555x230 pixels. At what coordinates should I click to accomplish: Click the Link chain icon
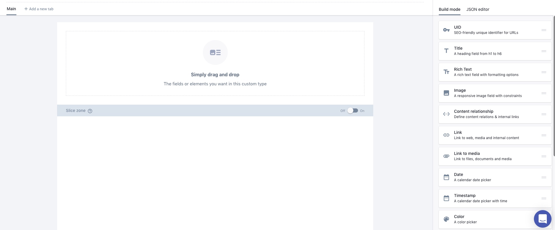446,135
